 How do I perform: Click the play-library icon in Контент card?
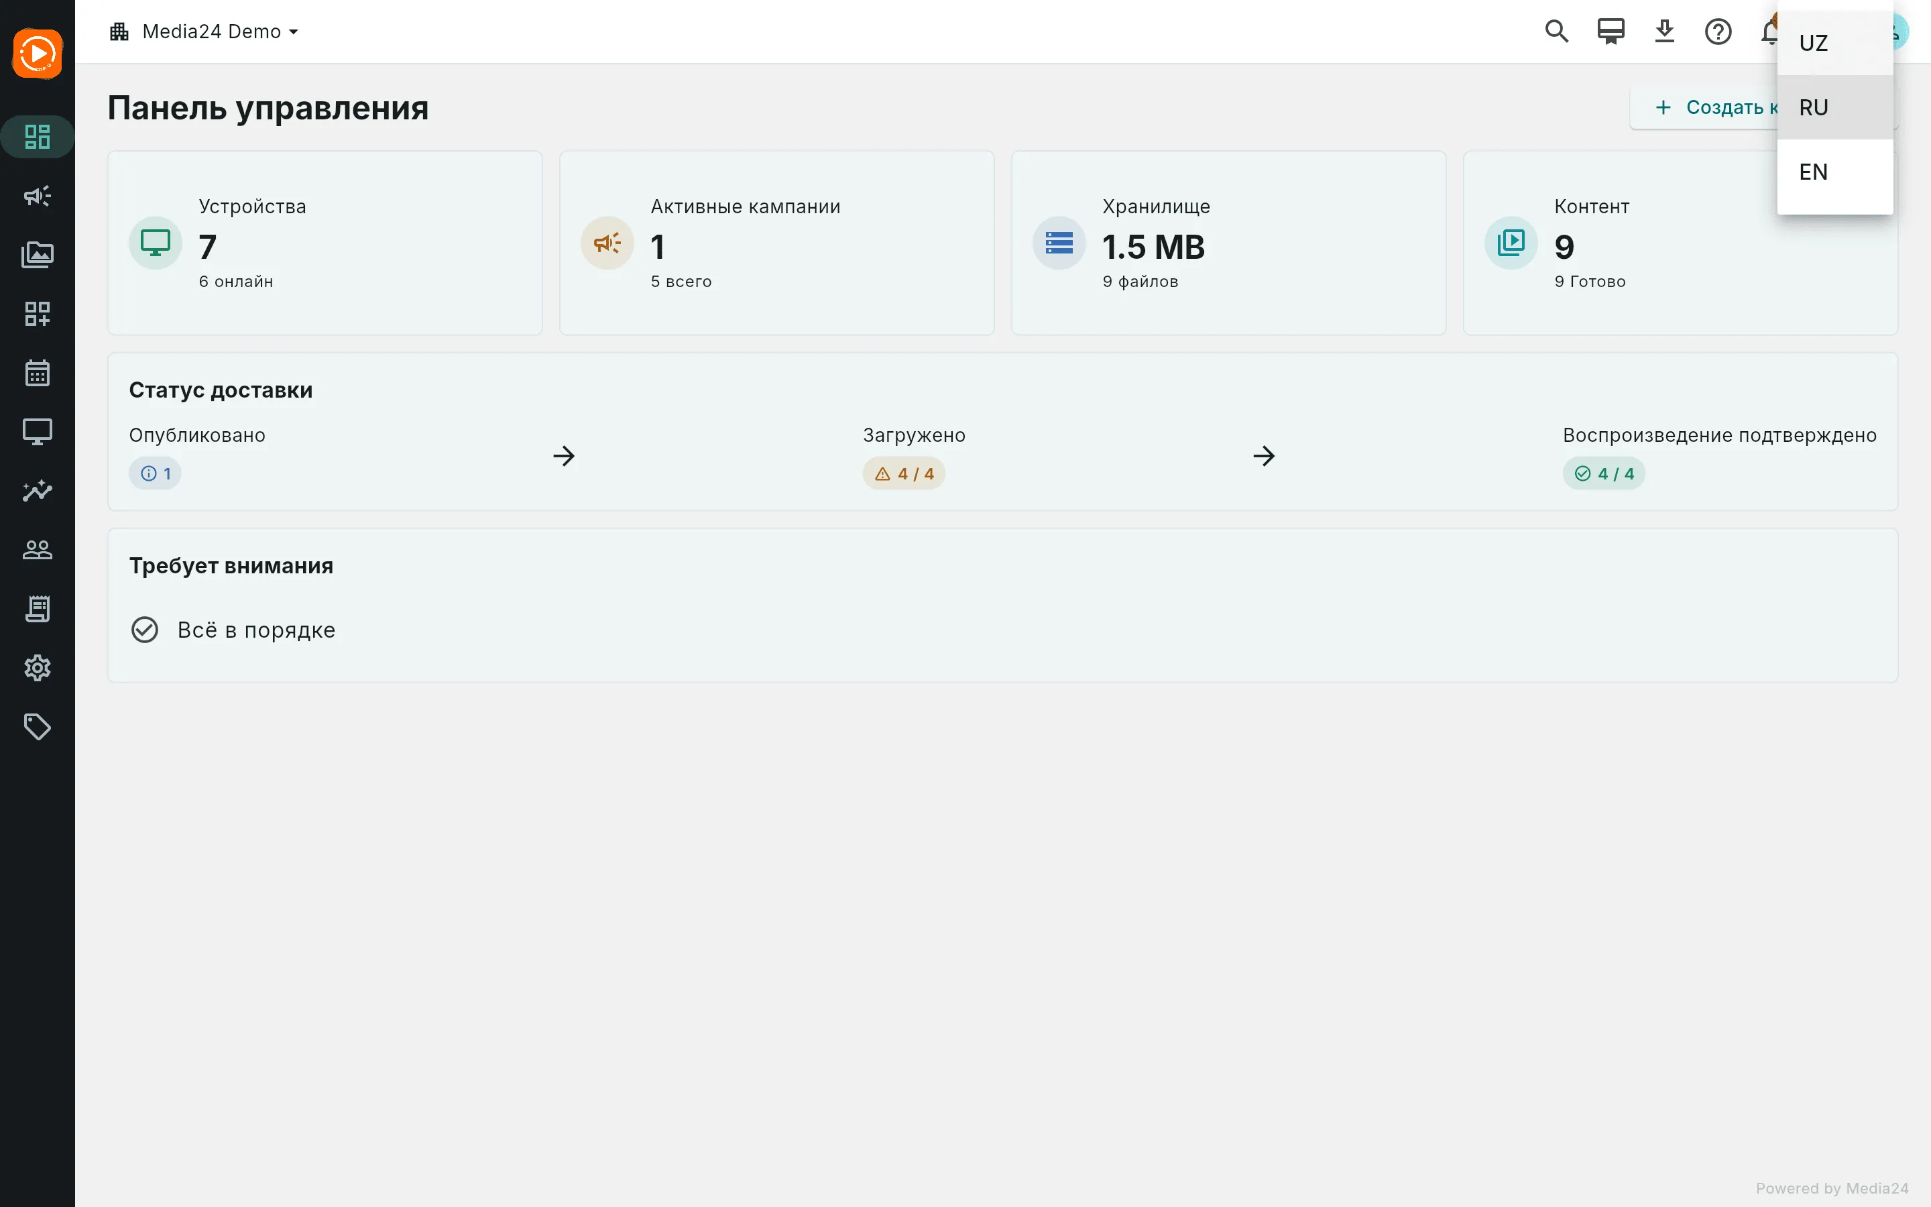pyautogui.click(x=1511, y=243)
